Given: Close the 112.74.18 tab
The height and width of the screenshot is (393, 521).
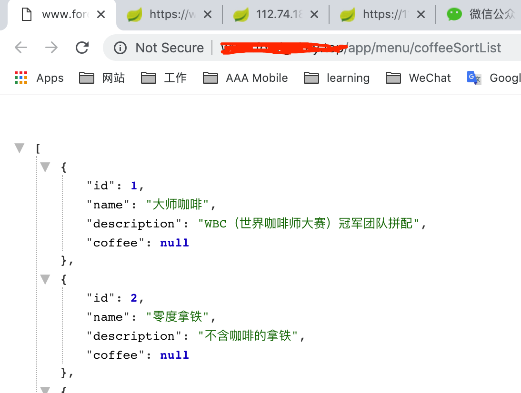Looking at the screenshot, I should [314, 14].
